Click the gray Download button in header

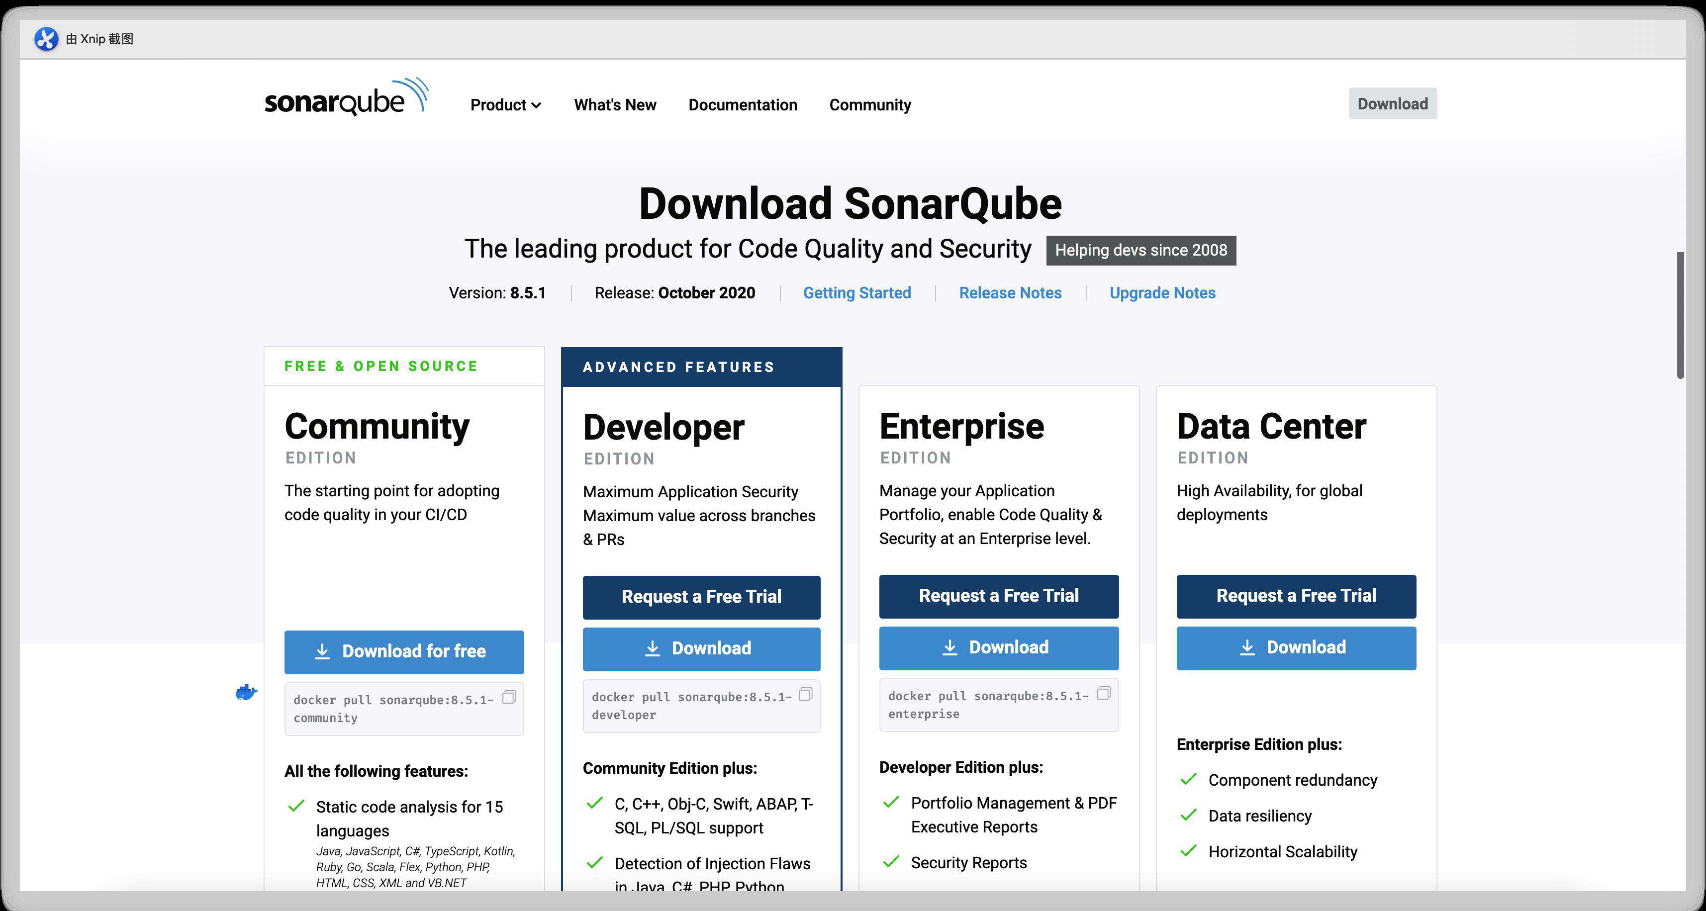click(x=1392, y=103)
